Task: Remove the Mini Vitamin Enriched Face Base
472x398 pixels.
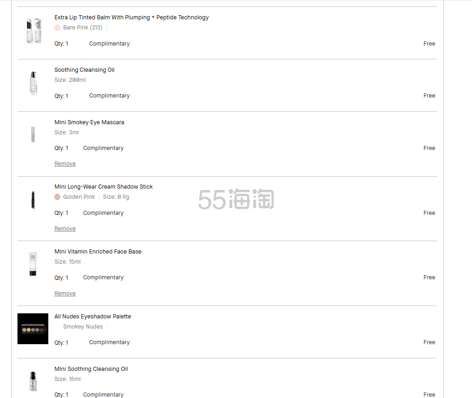Action: [65, 293]
